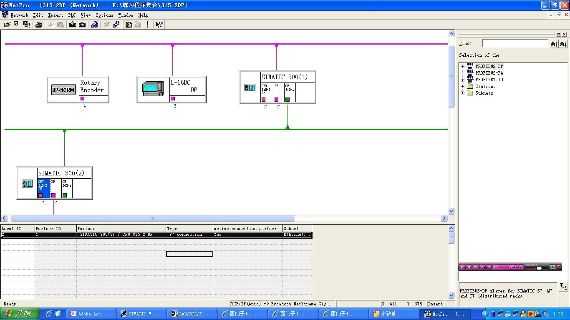
Task: Open the Network menu
Action: tap(20, 15)
